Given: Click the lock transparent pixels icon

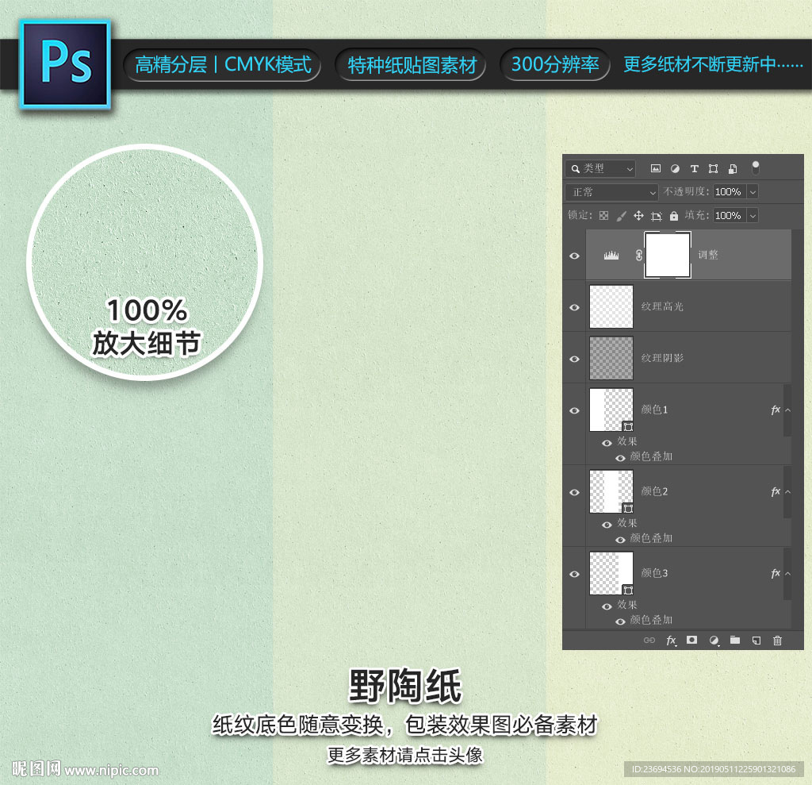Looking at the screenshot, I should pos(603,216).
